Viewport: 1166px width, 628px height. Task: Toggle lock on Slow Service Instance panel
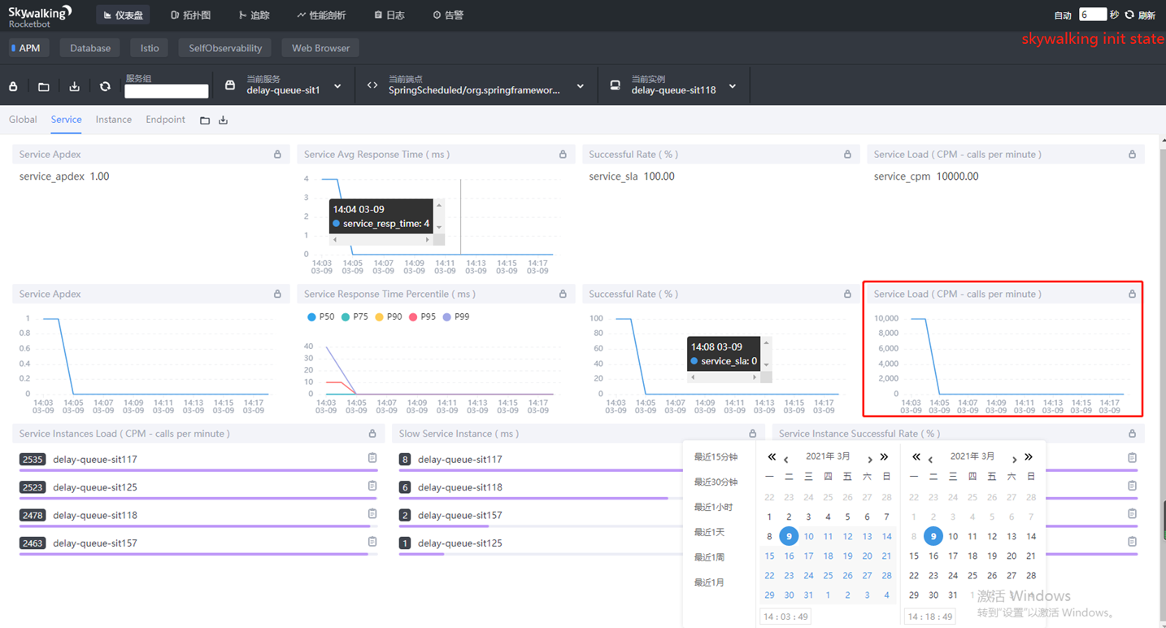click(x=752, y=434)
